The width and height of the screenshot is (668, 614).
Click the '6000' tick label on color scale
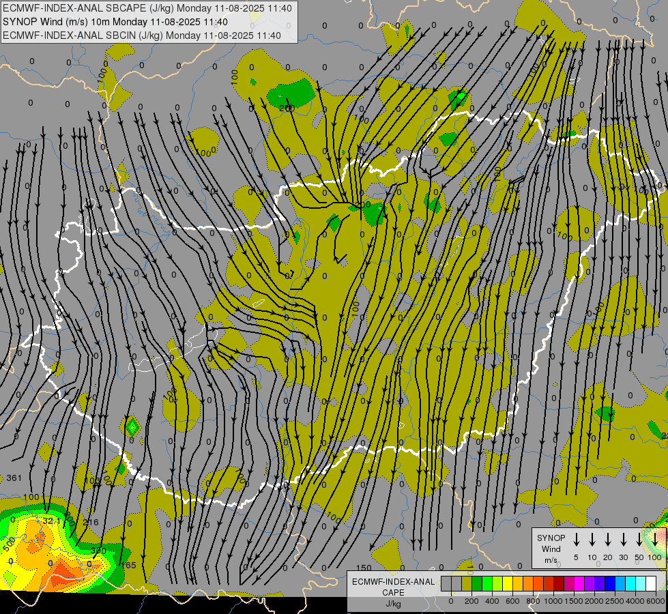coord(656,601)
